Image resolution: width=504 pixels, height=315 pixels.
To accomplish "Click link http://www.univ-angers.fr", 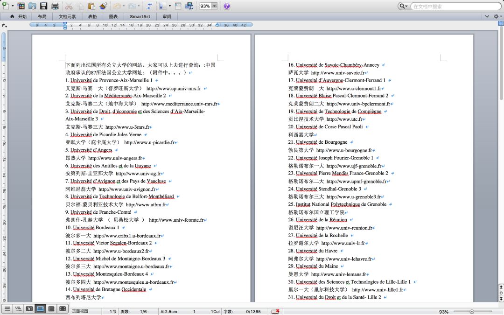I will pyautogui.click(x=115, y=158).
